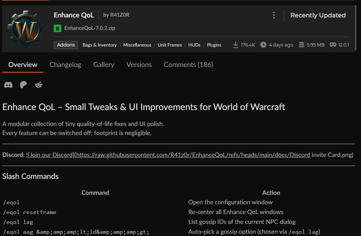Viewport: 361px width, 236px height.
Task: Open author R41Z0R profile link
Action: 120,15
